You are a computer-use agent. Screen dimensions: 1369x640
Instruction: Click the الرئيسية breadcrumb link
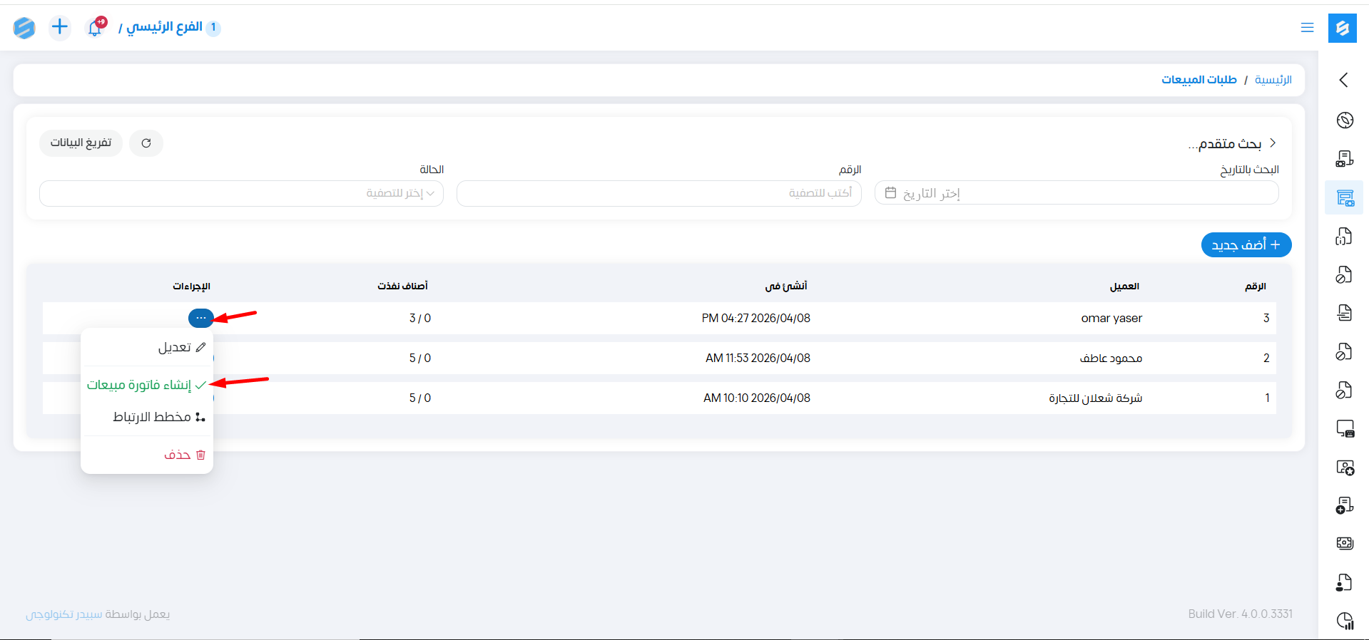tap(1273, 80)
